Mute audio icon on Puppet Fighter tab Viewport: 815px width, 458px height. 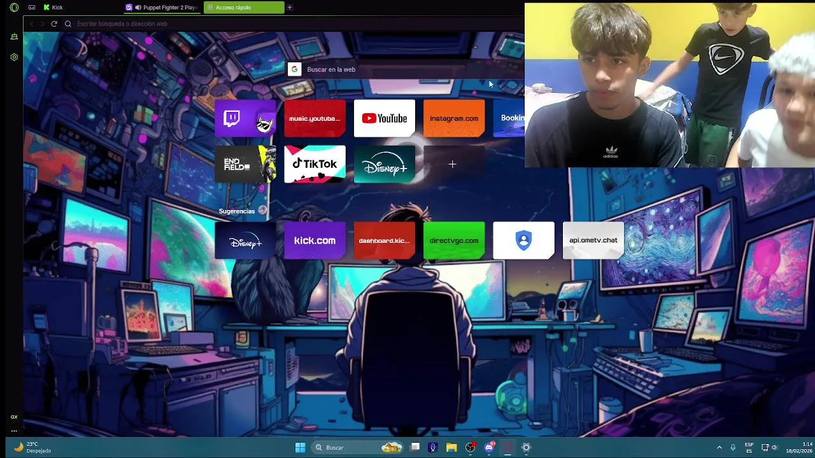[138, 8]
